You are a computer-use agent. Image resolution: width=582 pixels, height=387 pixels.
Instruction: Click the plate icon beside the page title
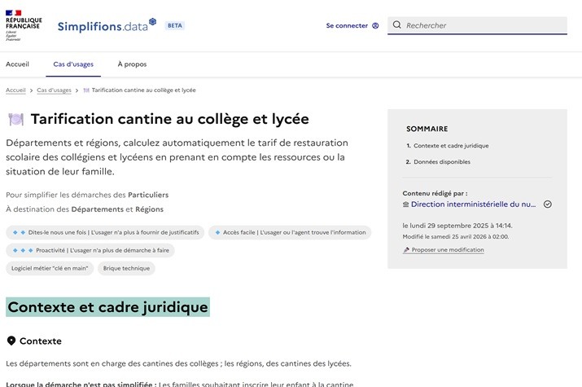point(15,120)
